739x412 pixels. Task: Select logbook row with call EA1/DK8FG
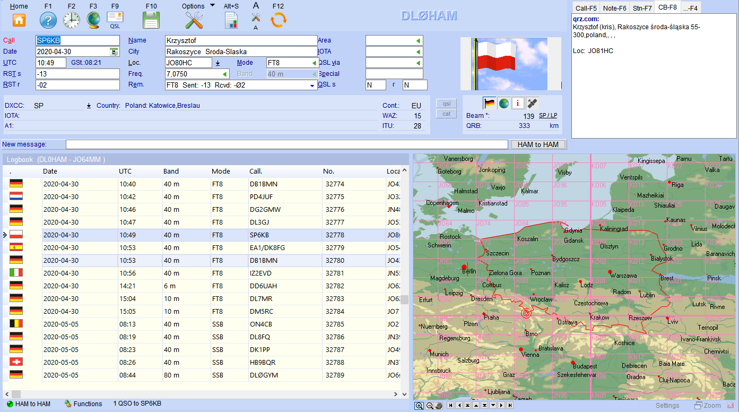[x=202, y=247]
